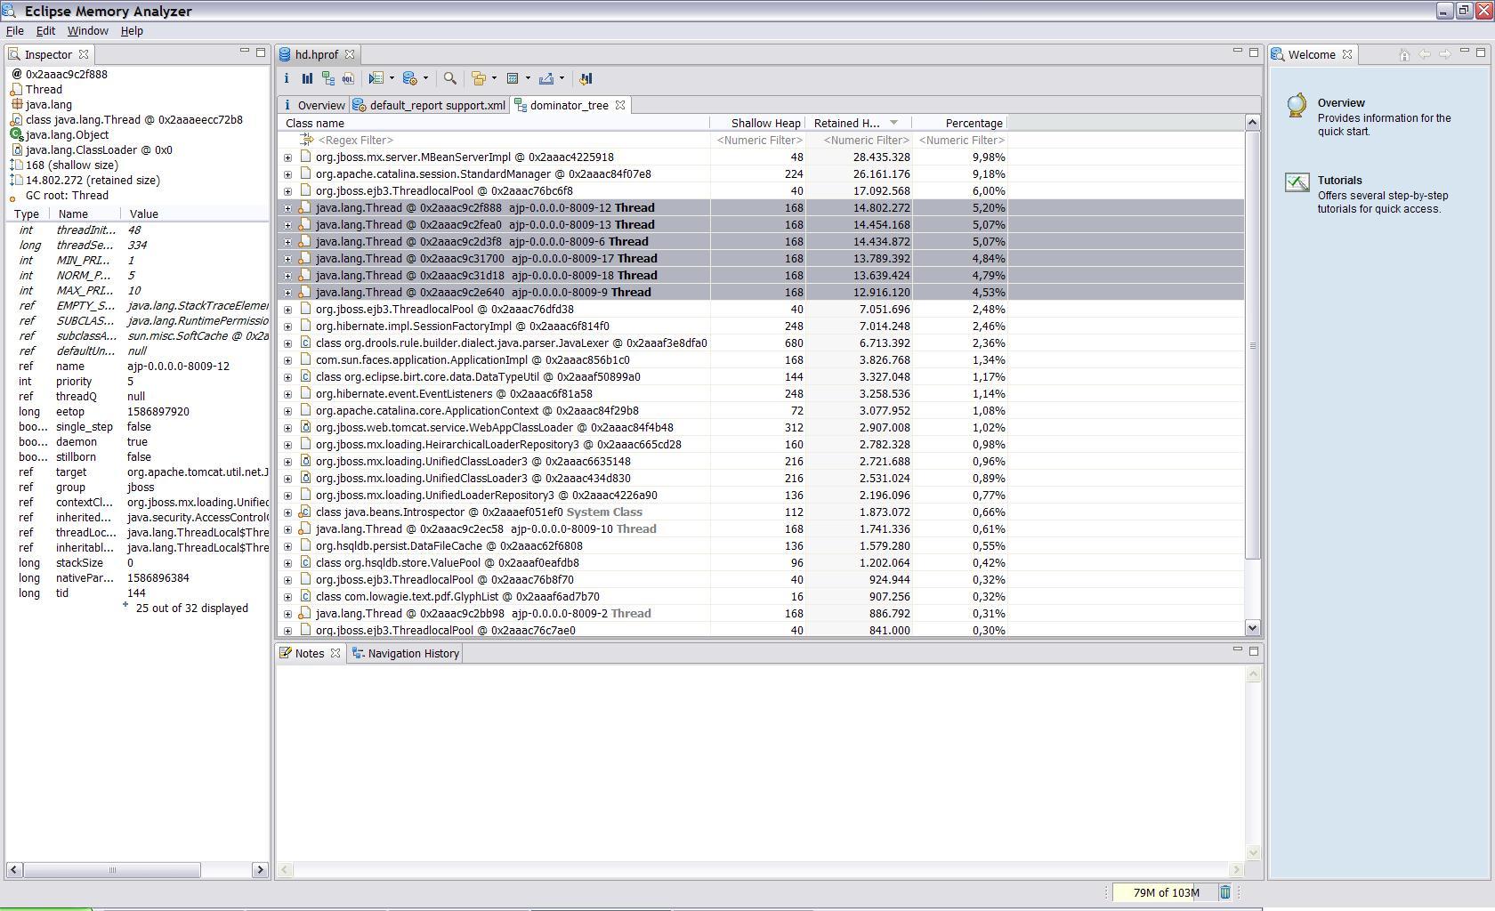Click the Welcome view forward arrow
Screen dimensions: 1495x911
click(x=1444, y=54)
